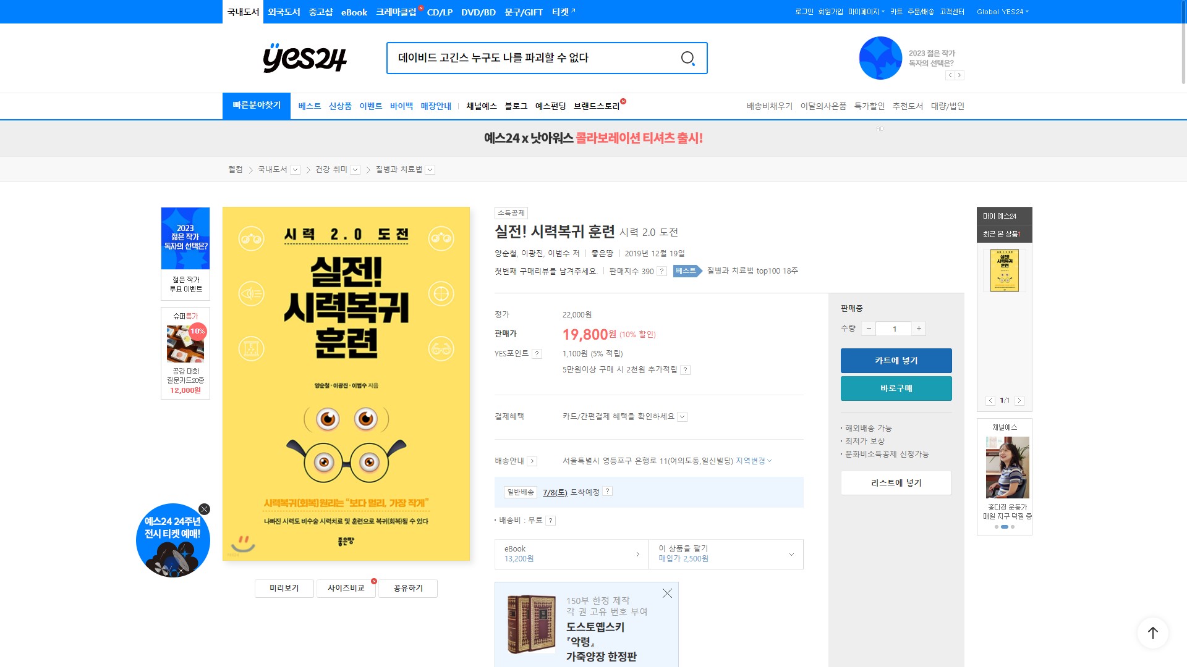Expand the 질병과 치료법 breadcrumb dropdown
Image resolution: width=1187 pixels, height=667 pixels.
(430, 170)
